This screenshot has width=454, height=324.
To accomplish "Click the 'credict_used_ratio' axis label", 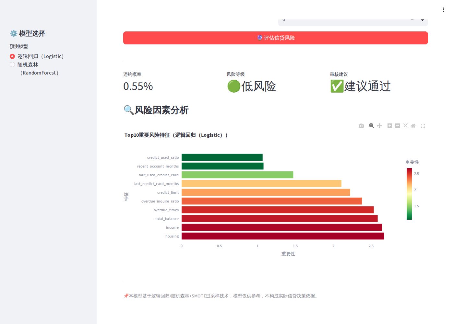I will click(163, 157).
